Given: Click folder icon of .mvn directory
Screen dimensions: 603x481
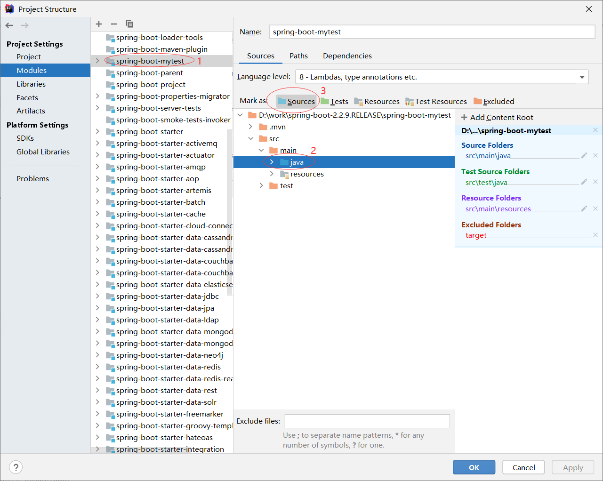Looking at the screenshot, I should pos(263,127).
